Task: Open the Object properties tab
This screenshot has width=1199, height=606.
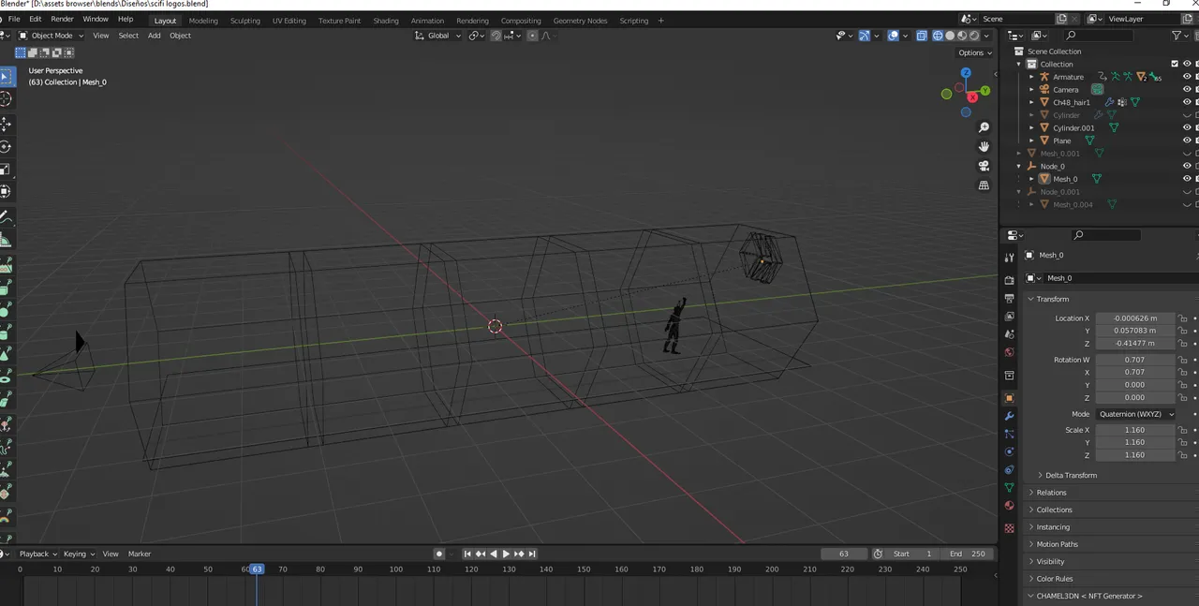Action: coord(1009,398)
